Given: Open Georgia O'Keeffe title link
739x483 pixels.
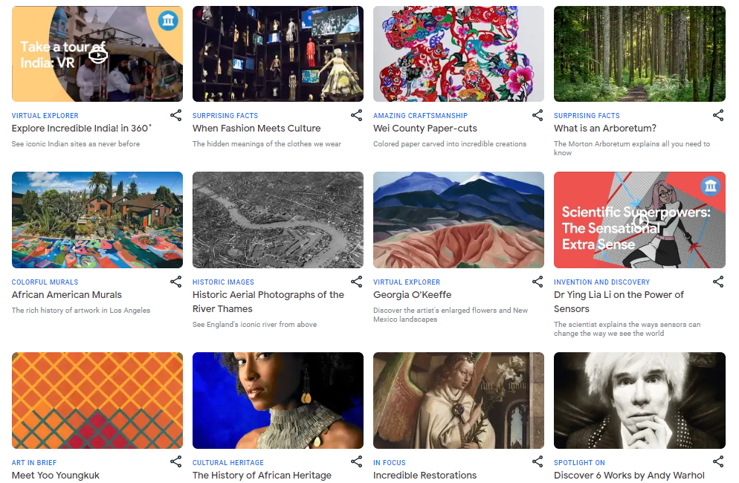Looking at the screenshot, I should [x=413, y=294].
